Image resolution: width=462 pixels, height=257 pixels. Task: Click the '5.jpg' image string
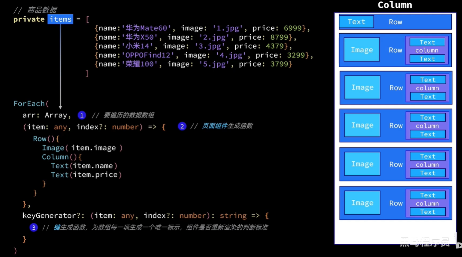[214, 64]
